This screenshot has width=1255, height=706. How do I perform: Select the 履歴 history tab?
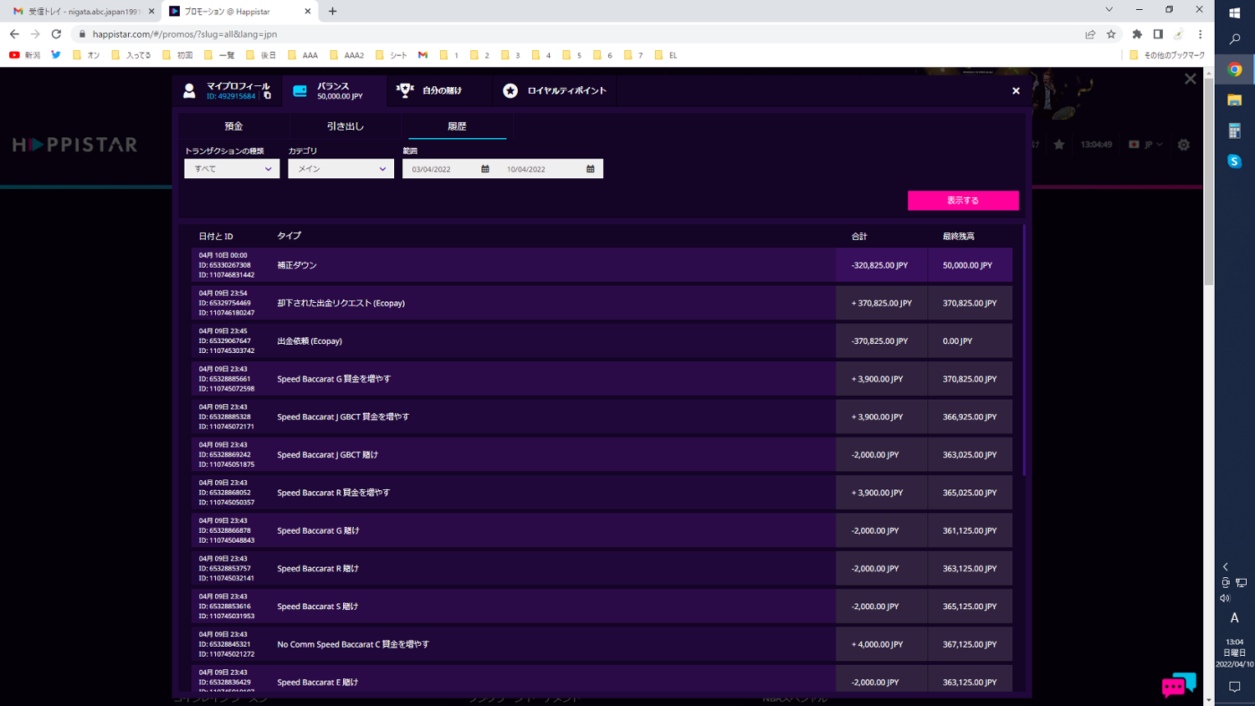tap(457, 126)
